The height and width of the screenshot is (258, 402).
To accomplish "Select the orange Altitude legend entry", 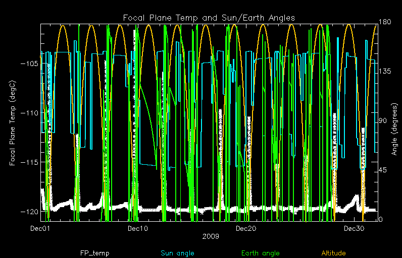I will tap(336, 253).
